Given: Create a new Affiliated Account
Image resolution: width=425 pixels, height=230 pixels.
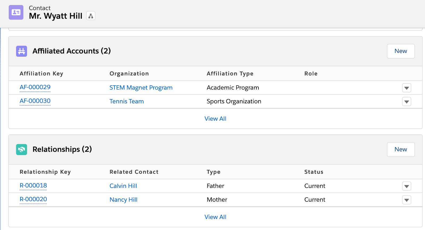Looking at the screenshot, I should pyautogui.click(x=401, y=51).
